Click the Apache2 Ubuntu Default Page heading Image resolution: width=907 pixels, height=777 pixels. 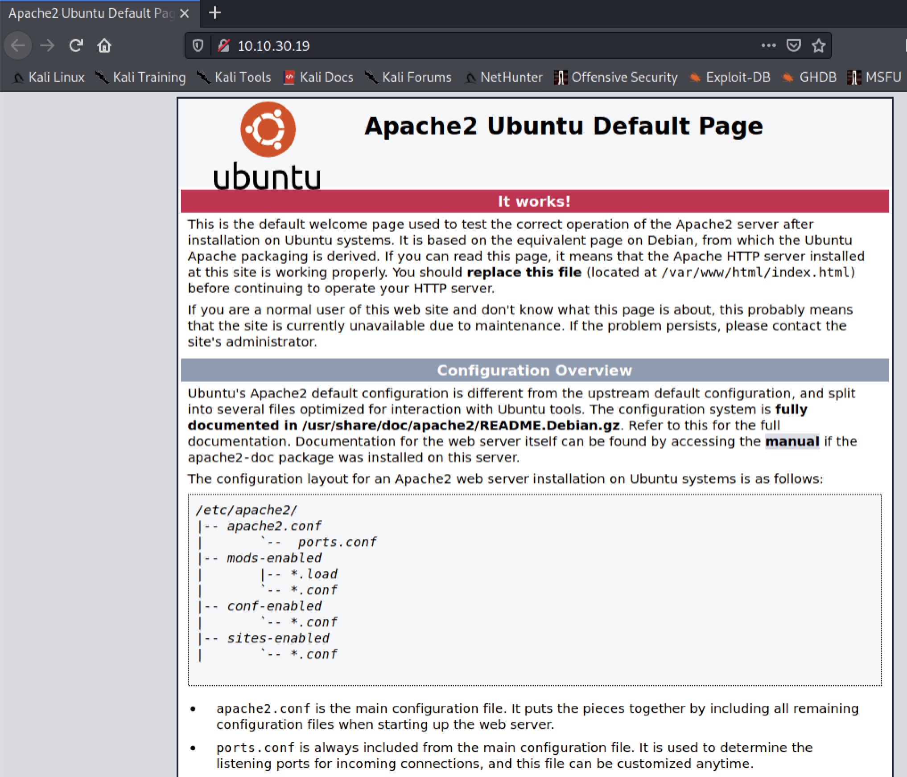(564, 126)
